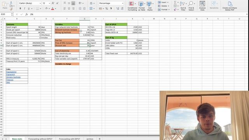The width and height of the screenshot is (249, 140).
Task: Toggle italic formatting
Action: 25,9
